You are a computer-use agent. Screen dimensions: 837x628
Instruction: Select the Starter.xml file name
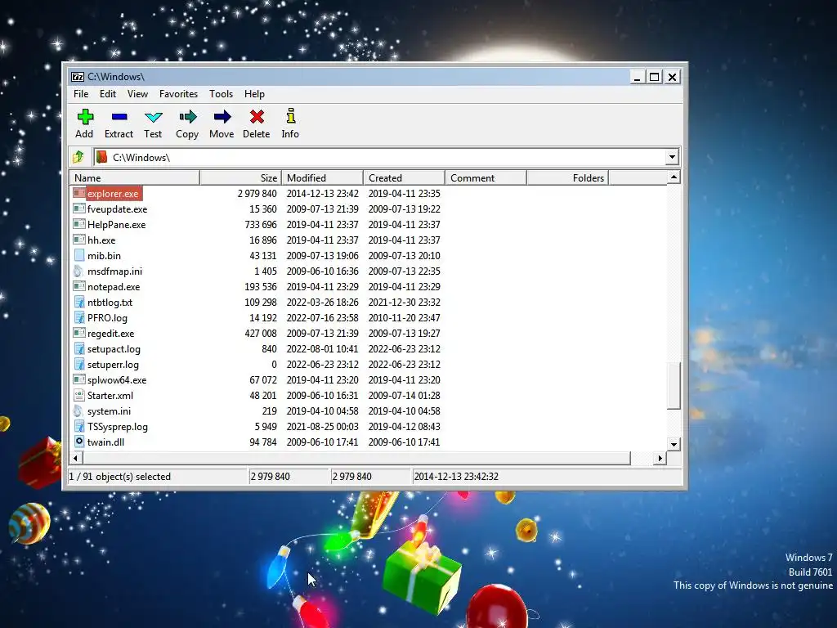click(110, 396)
